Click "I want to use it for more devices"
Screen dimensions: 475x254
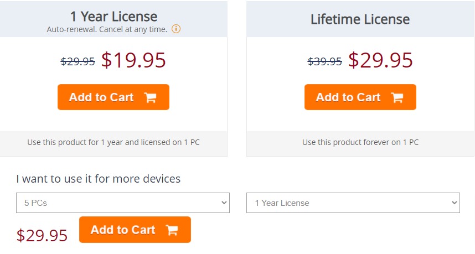pos(99,179)
